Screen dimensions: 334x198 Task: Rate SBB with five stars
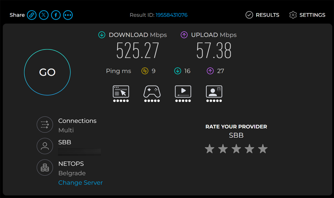(263, 149)
